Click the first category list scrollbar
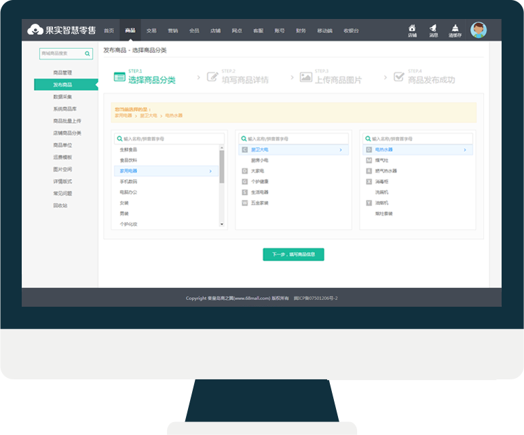 (x=221, y=166)
